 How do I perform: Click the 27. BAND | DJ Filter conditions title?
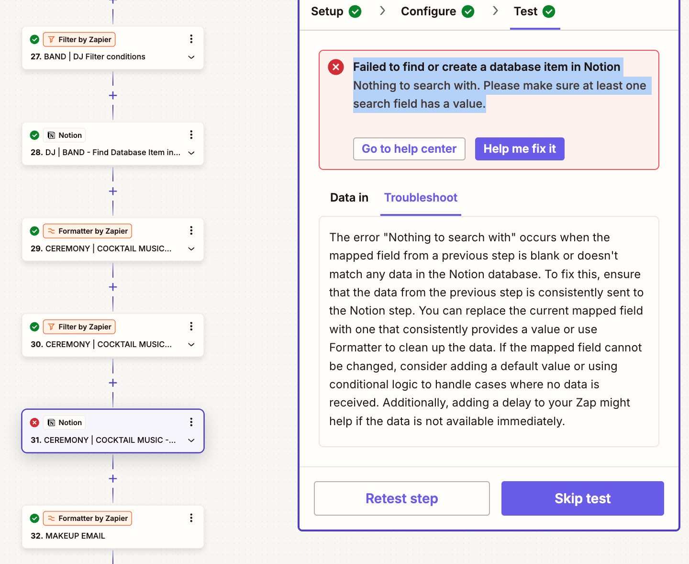tap(88, 56)
